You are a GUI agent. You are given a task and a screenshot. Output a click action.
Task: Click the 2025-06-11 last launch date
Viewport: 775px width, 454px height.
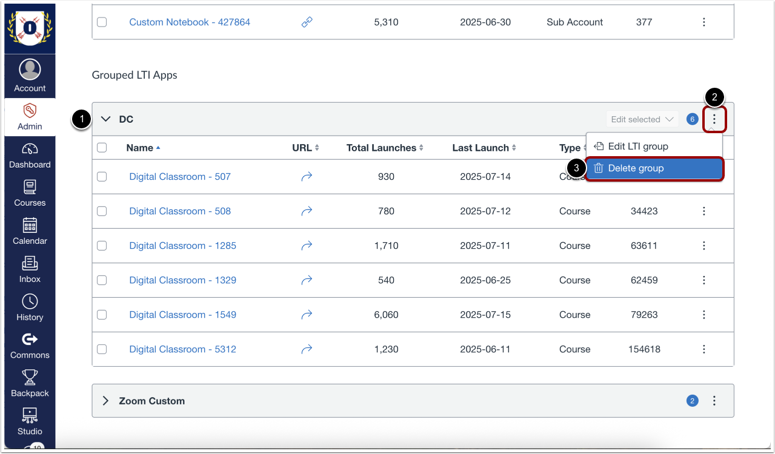[485, 349]
